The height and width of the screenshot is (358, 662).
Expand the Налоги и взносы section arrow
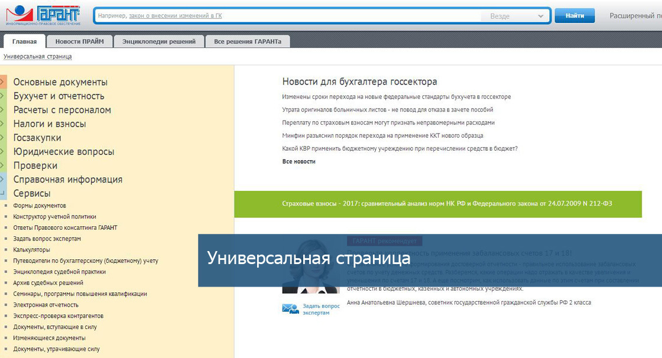click(3, 123)
